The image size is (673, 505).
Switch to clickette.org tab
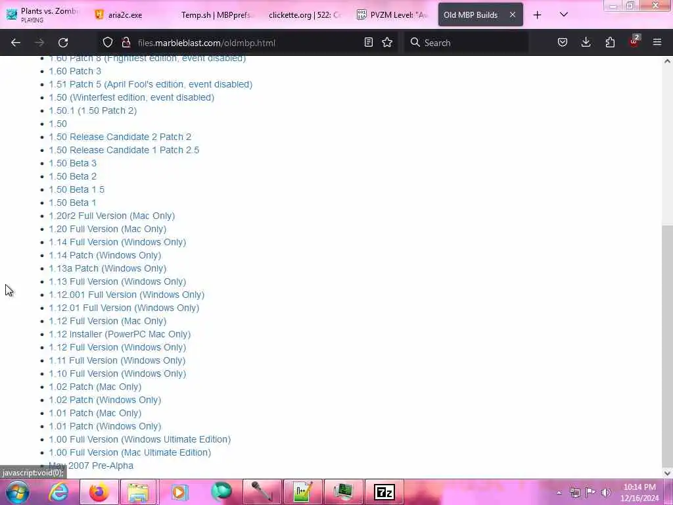(304, 14)
